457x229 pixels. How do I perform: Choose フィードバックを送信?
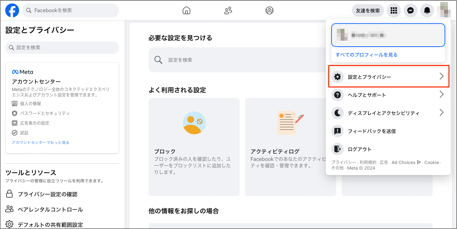(388, 131)
